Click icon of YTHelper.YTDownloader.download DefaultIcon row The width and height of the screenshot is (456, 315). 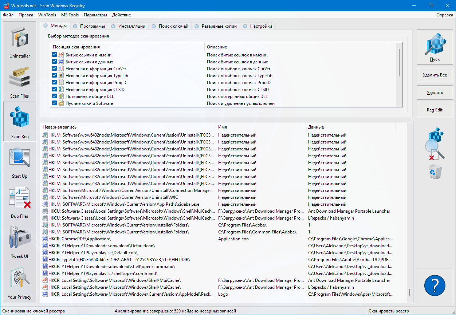point(45,245)
